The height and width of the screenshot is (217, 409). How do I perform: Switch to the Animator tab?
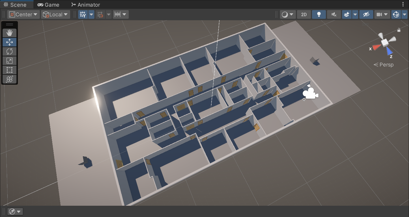[x=85, y=5]
